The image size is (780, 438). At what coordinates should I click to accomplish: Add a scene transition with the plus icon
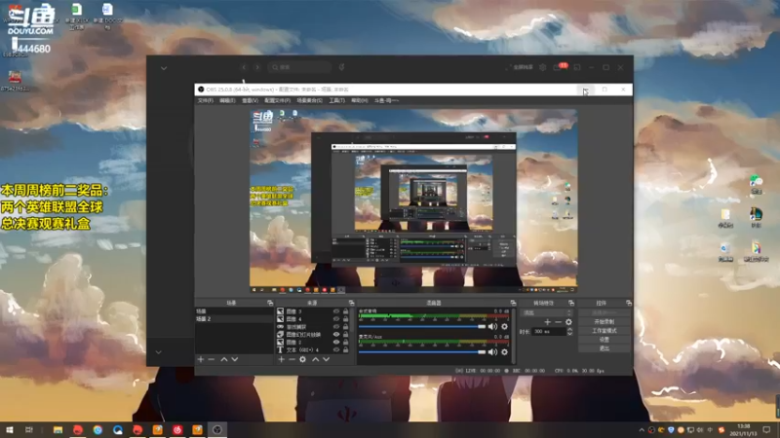(x=548, y=322)
